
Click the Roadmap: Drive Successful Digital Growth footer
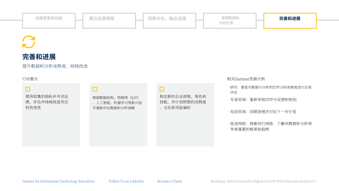point(263,181)
